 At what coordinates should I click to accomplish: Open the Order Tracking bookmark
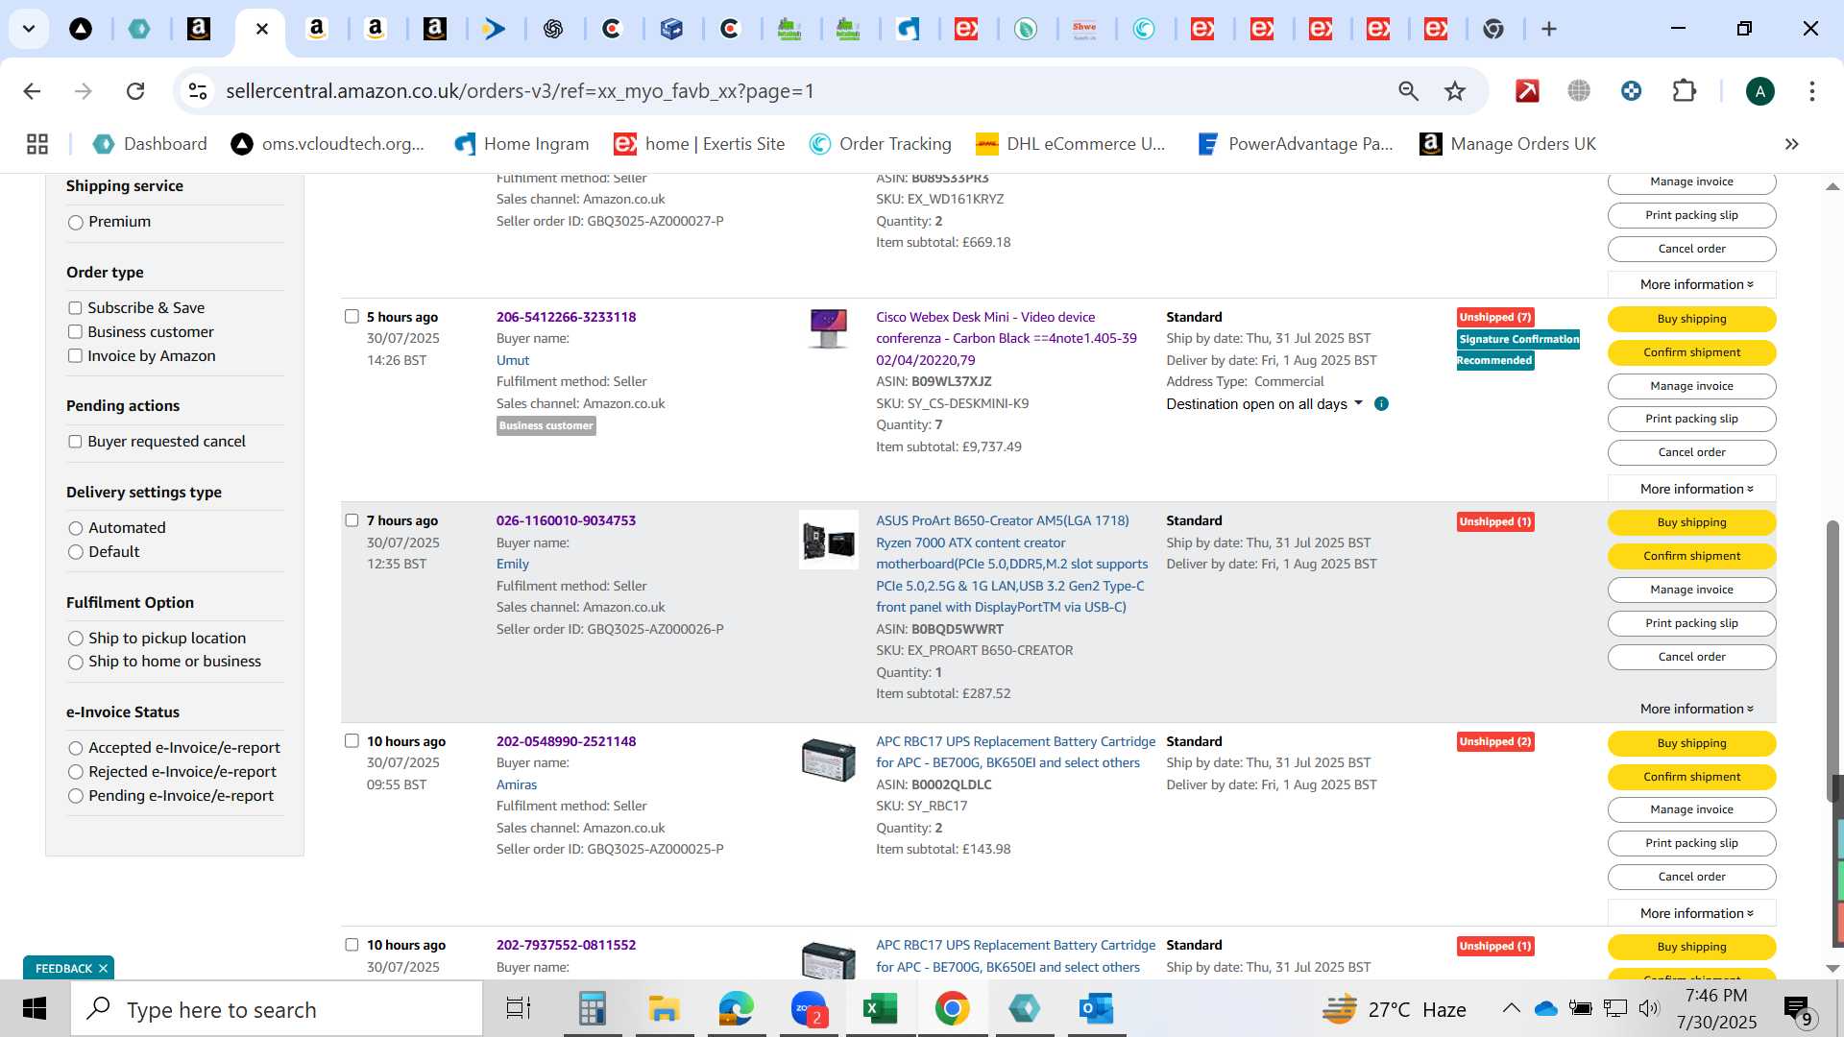point(881,144)
